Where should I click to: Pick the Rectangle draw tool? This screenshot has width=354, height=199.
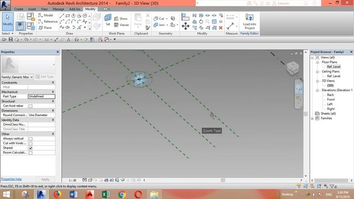tap(67, 16)
